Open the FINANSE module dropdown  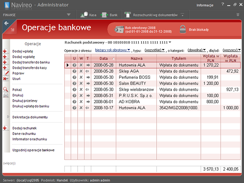[68, 15]
